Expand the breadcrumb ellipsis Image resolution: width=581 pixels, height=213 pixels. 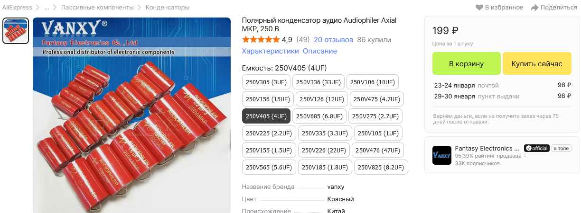tap(47, 8)
